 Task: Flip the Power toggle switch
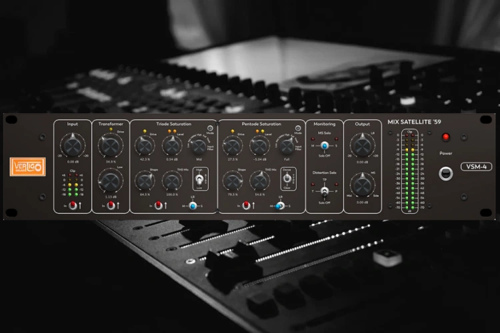(x=446, y=173)
